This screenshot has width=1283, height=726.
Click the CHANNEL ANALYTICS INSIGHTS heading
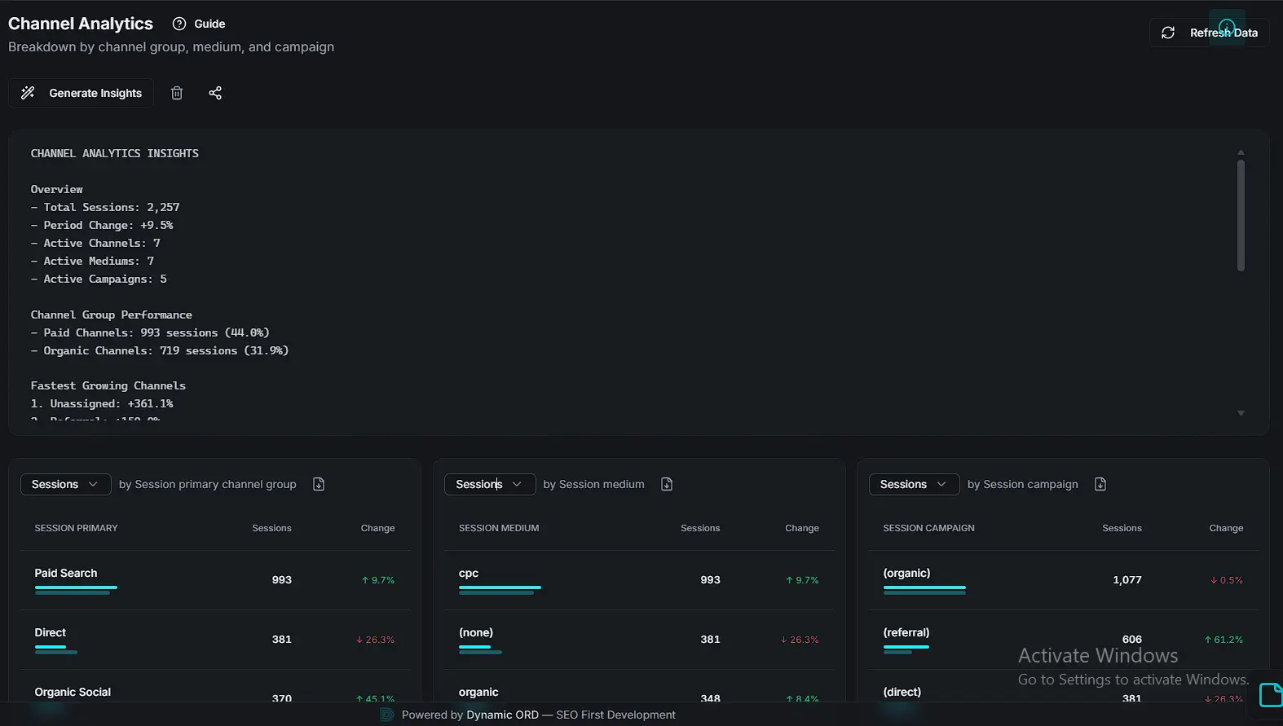point(115,153)
